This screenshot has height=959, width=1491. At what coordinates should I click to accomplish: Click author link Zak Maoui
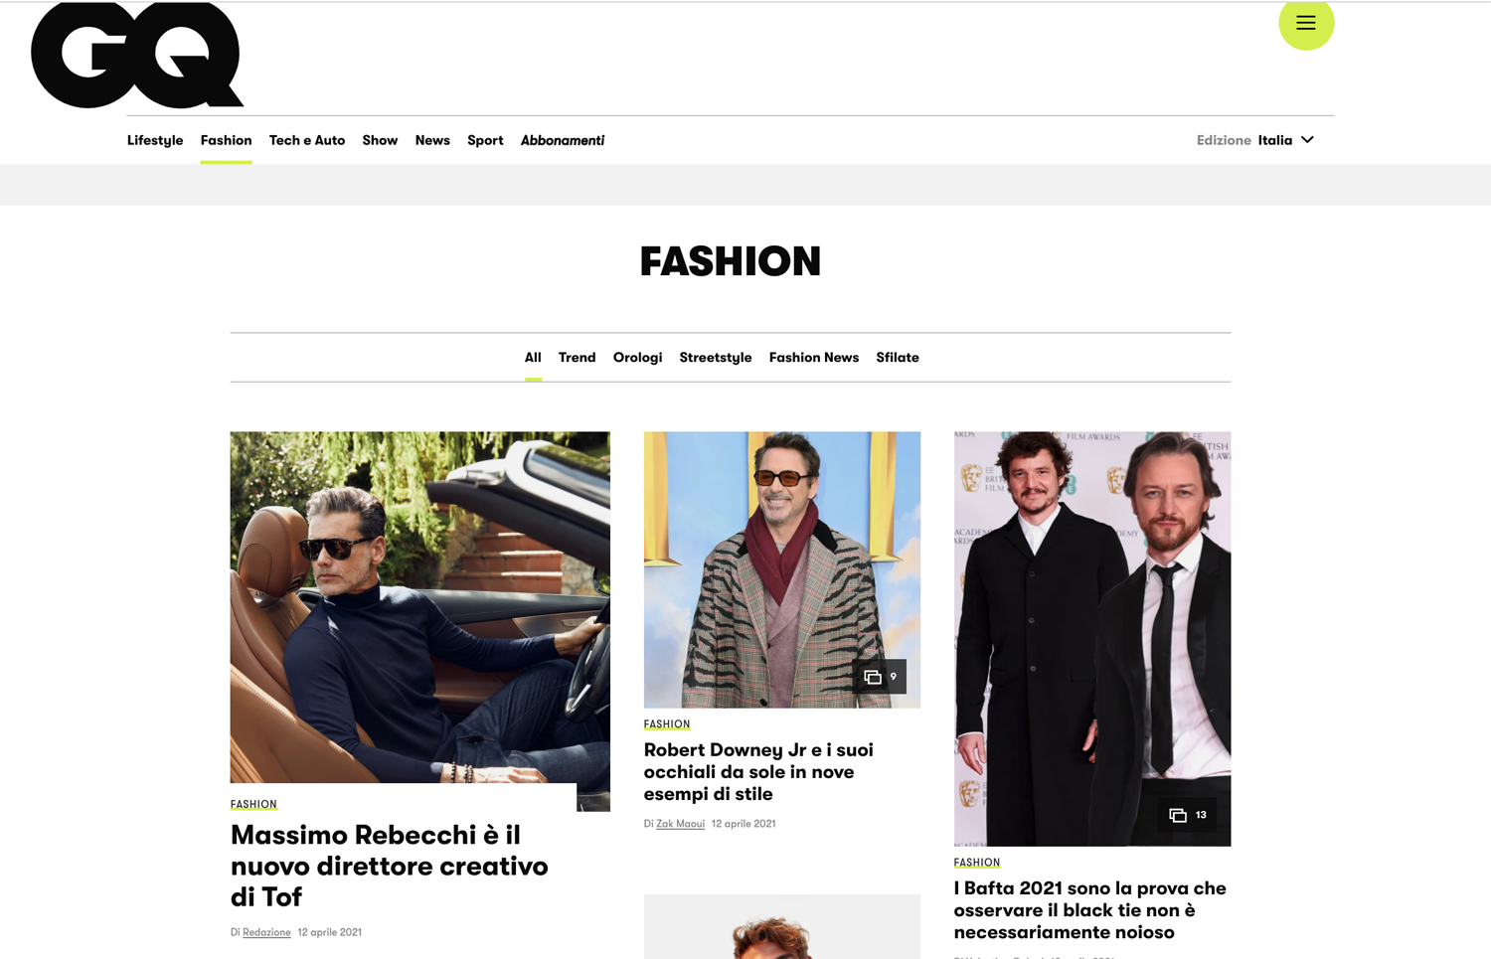coord(680,824)
